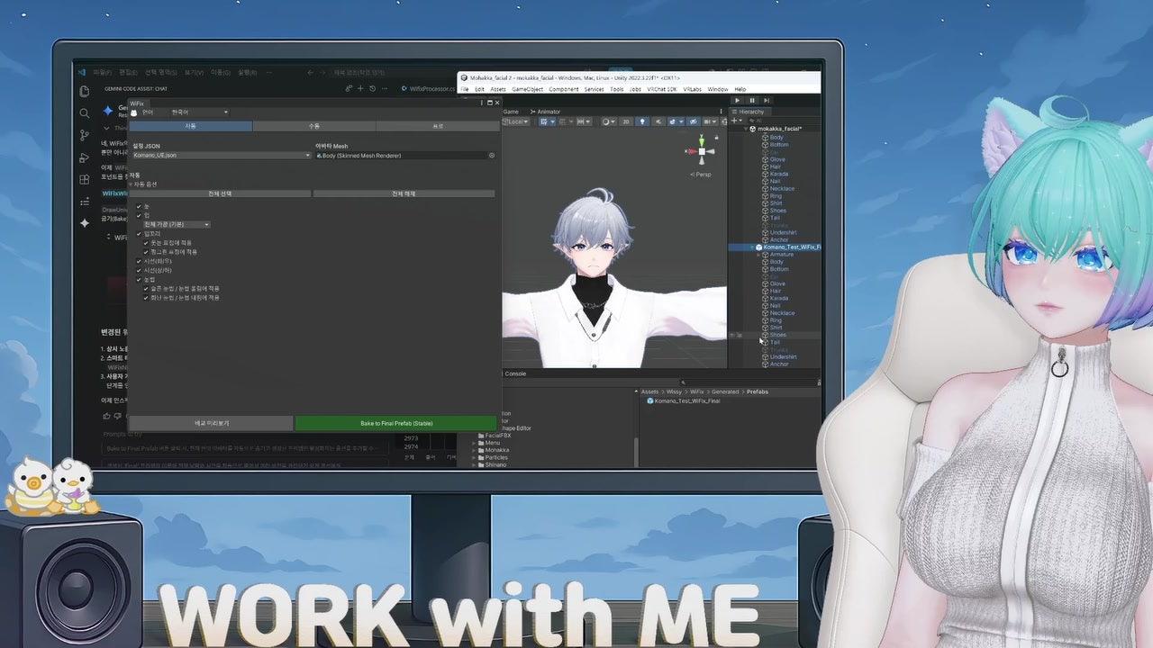
Task: Start a new Gemini chat with plus icon
Action: click(360, 88)
